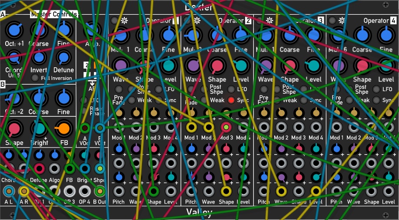Image resolution: width=399 pixels, height=220 pixels.
Task: Click the Detune knob in Master Controls
Action: point(63,57)
